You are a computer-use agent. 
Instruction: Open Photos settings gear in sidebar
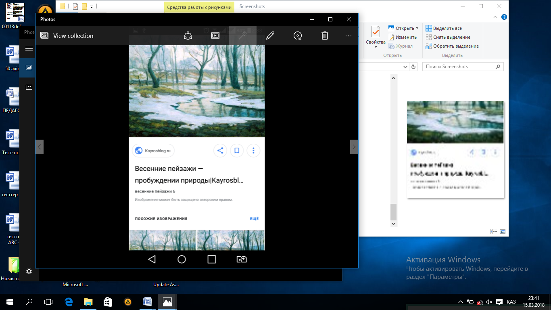point(29,271)
